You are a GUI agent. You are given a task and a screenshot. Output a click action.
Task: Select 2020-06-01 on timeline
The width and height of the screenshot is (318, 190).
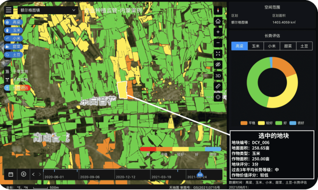tap(54, 177)
